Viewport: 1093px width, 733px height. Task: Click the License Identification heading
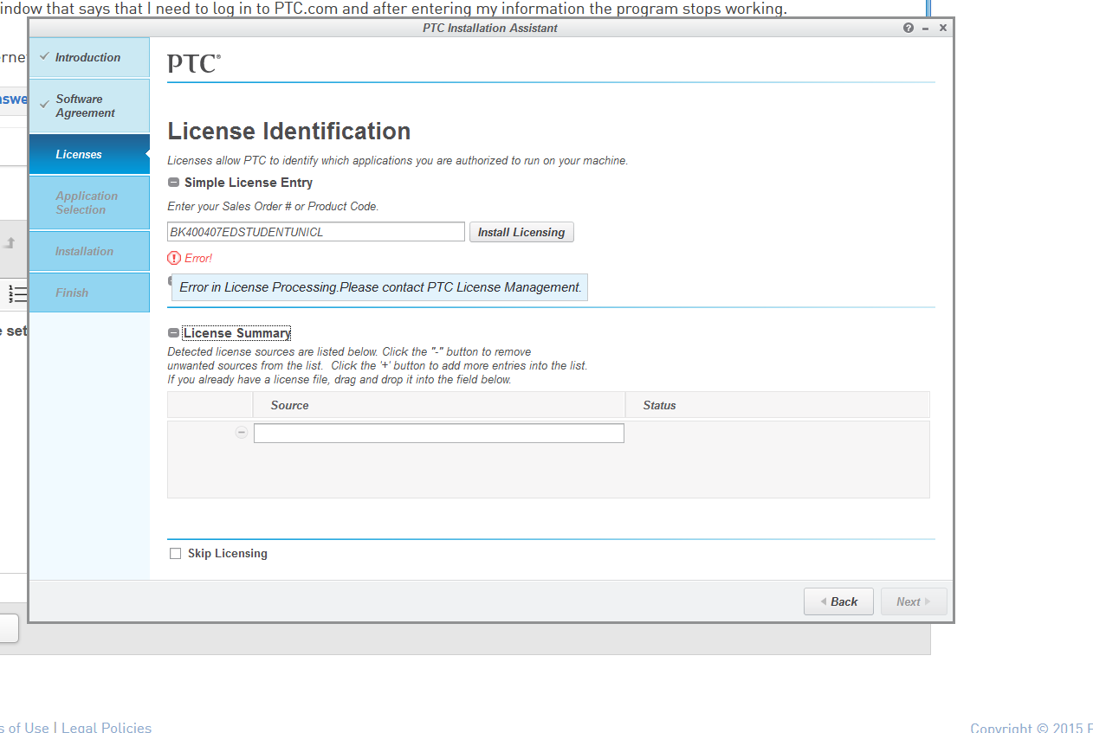pos(289,132)
